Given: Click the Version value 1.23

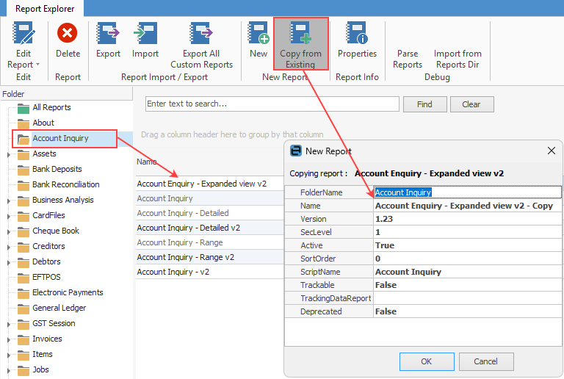Looking at the screenshot, I should [468, 219].
